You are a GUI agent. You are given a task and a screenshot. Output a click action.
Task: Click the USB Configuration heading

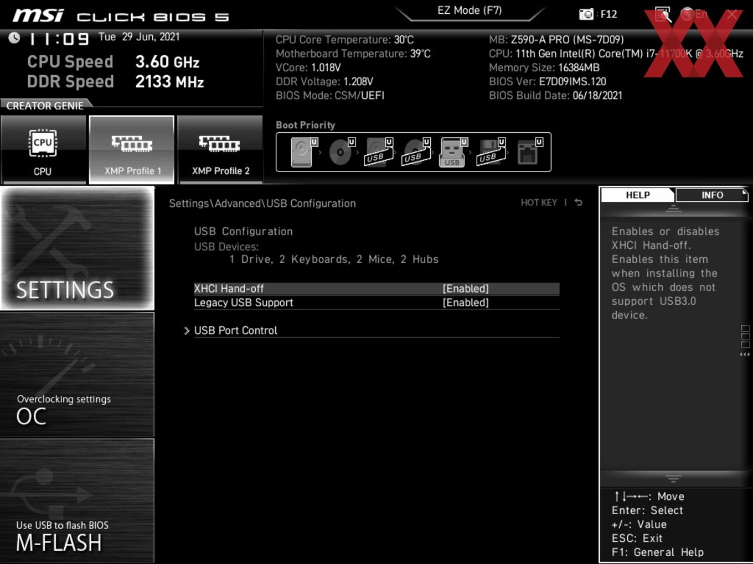[x=243, y=231]
